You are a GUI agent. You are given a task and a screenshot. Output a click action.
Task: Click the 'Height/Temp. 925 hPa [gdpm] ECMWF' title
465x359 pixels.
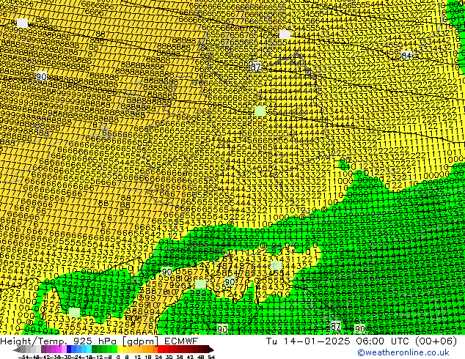99,341
